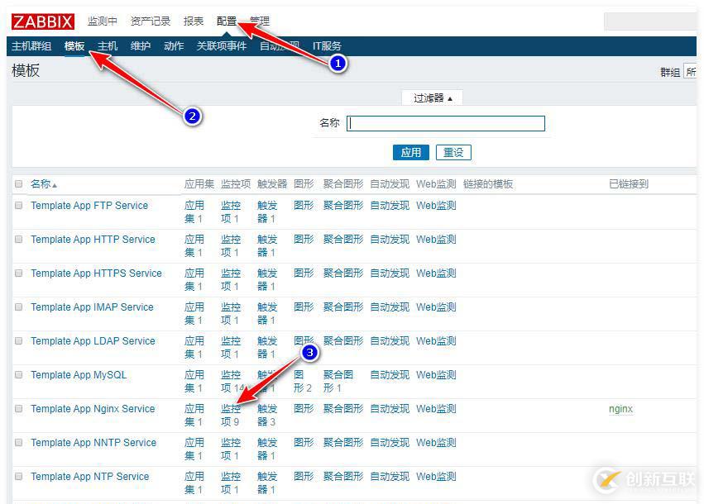
Task: Switch to the 维护 tab
Action: click(x=141, y=45)
